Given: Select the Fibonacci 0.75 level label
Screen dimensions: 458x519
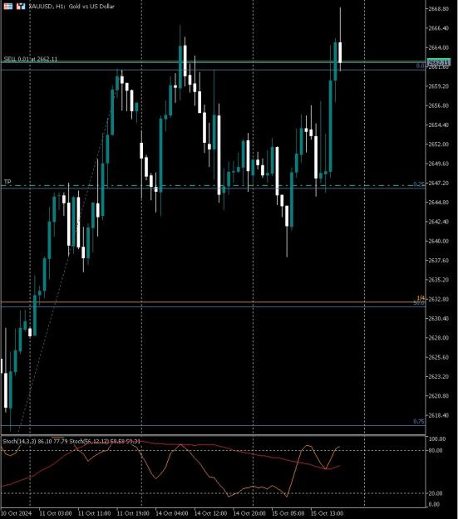Looking at the screenshot, I should (419, 421).
